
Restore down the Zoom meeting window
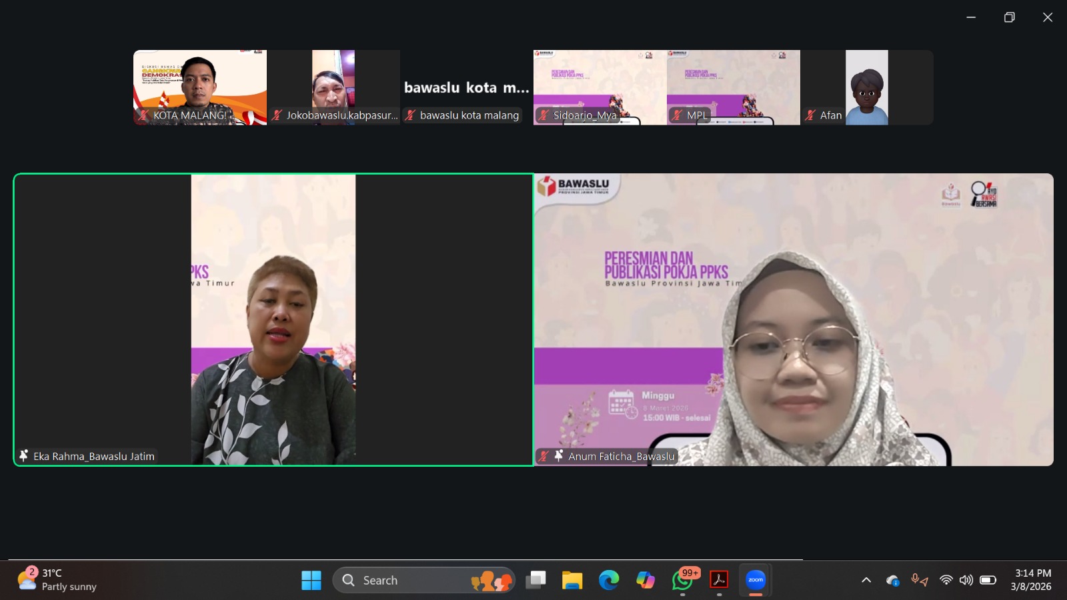coord(1010,17)
